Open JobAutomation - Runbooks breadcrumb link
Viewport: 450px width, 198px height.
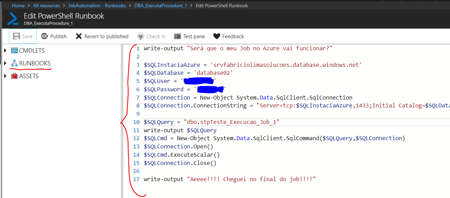[x=97, y=6]
